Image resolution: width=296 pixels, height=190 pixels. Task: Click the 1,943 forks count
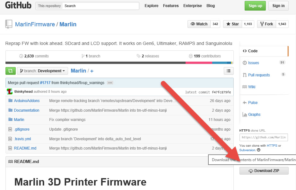[x=282, y=24]
